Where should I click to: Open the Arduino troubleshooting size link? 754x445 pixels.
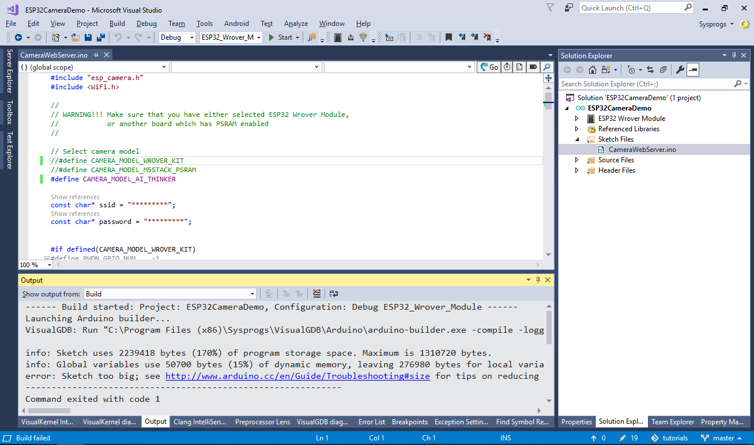point(297,376)
